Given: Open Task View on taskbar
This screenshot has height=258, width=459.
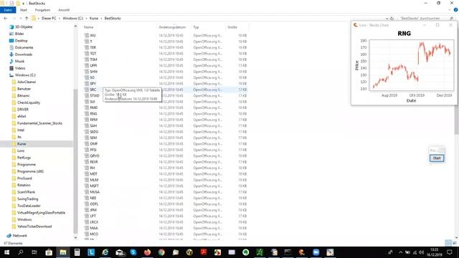Looking at the screenshot, I should pyautogui.click(x=34, y=252).
